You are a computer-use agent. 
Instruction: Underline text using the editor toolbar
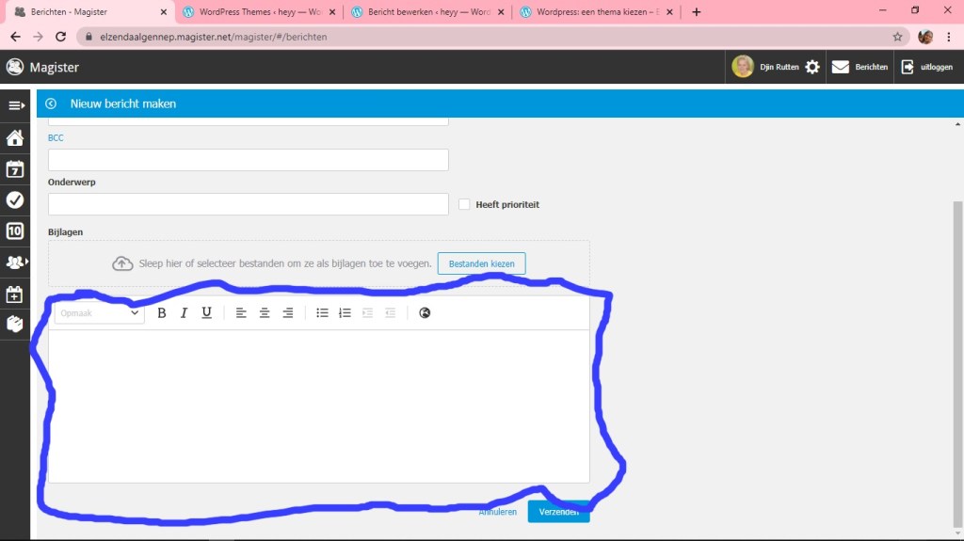point(207,313)
